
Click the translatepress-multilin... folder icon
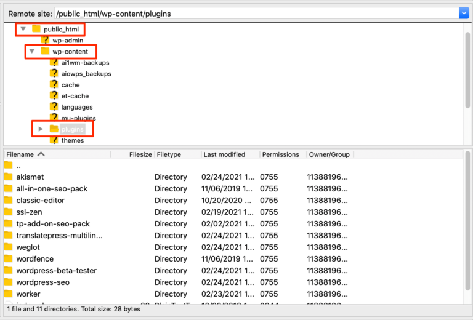click(x=9, y=235)
